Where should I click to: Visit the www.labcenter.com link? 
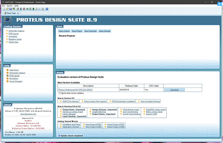tap(28, 114)
